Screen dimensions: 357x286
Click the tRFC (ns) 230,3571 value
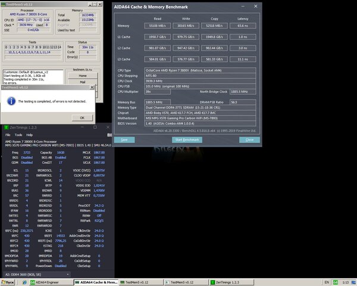tap(27, 231)
